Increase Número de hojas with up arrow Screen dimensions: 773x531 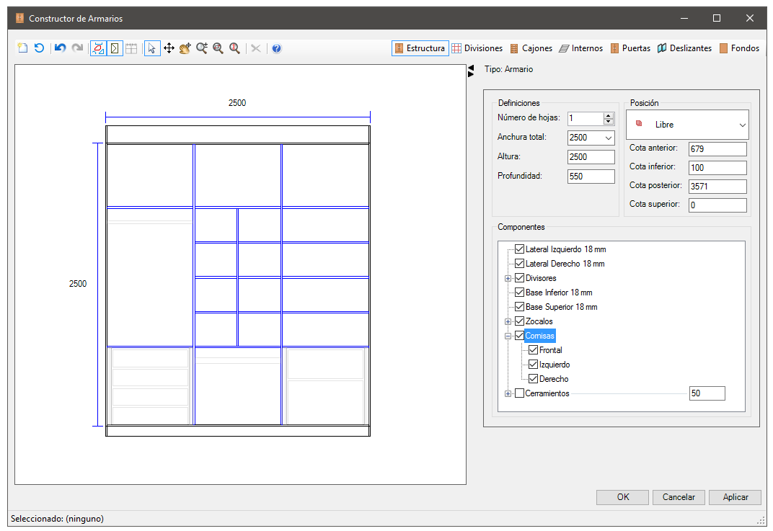609,115
